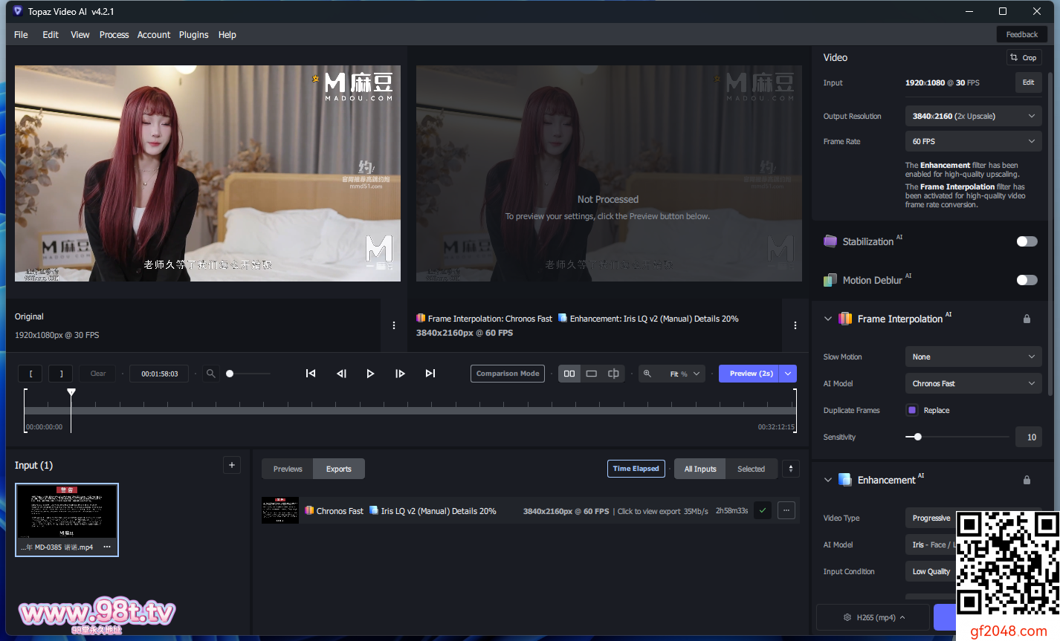The image size is (1060, 641).
Task: Open the export row's more options
Action: (x=786, y=510)
